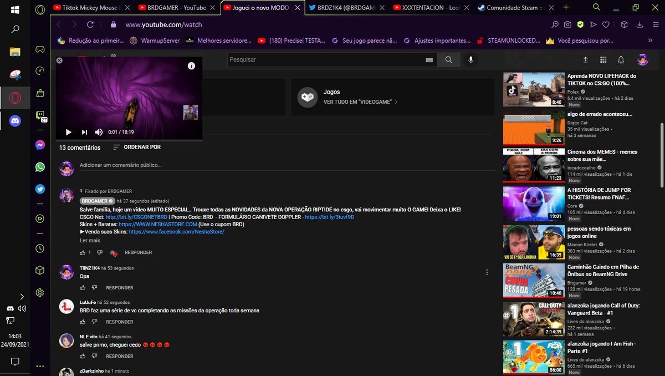Open the CSGONETBRD bit.ly link
The width and height of the screenshot is (665, 376).
click(136, 217)
